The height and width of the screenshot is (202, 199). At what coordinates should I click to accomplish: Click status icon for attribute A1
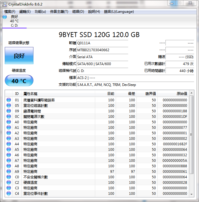(x=9, y=127)
